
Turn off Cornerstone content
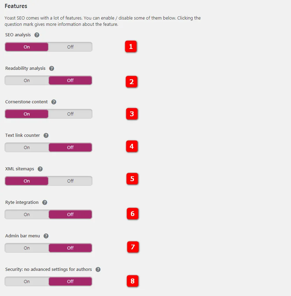click(x=70, y=114)
